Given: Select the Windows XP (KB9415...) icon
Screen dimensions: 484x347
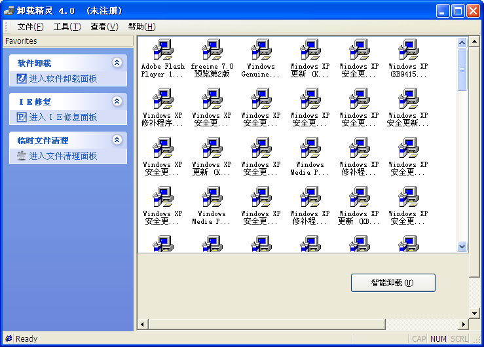Looking at the screenshot, I should (408, 50).
